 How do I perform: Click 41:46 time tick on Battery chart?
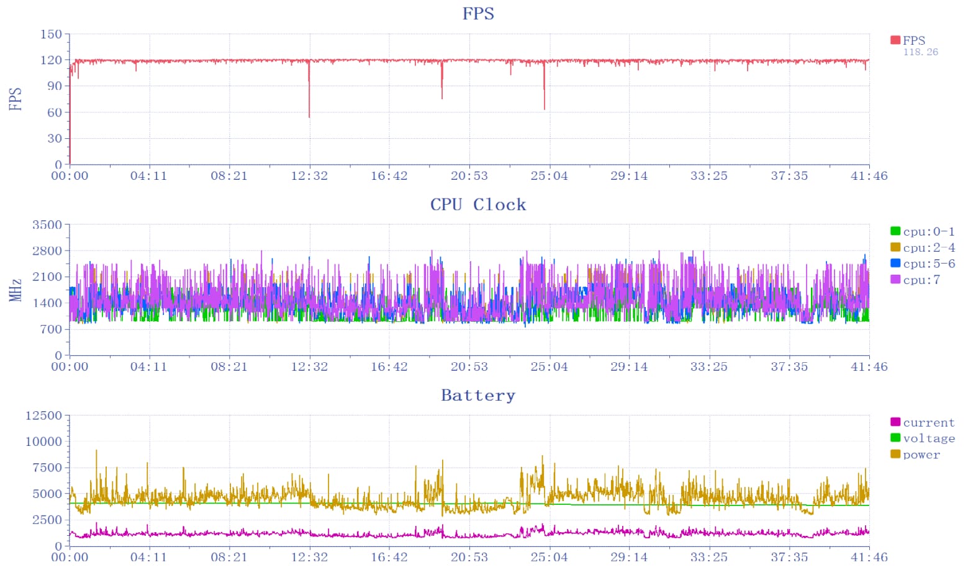pos(869,558)
